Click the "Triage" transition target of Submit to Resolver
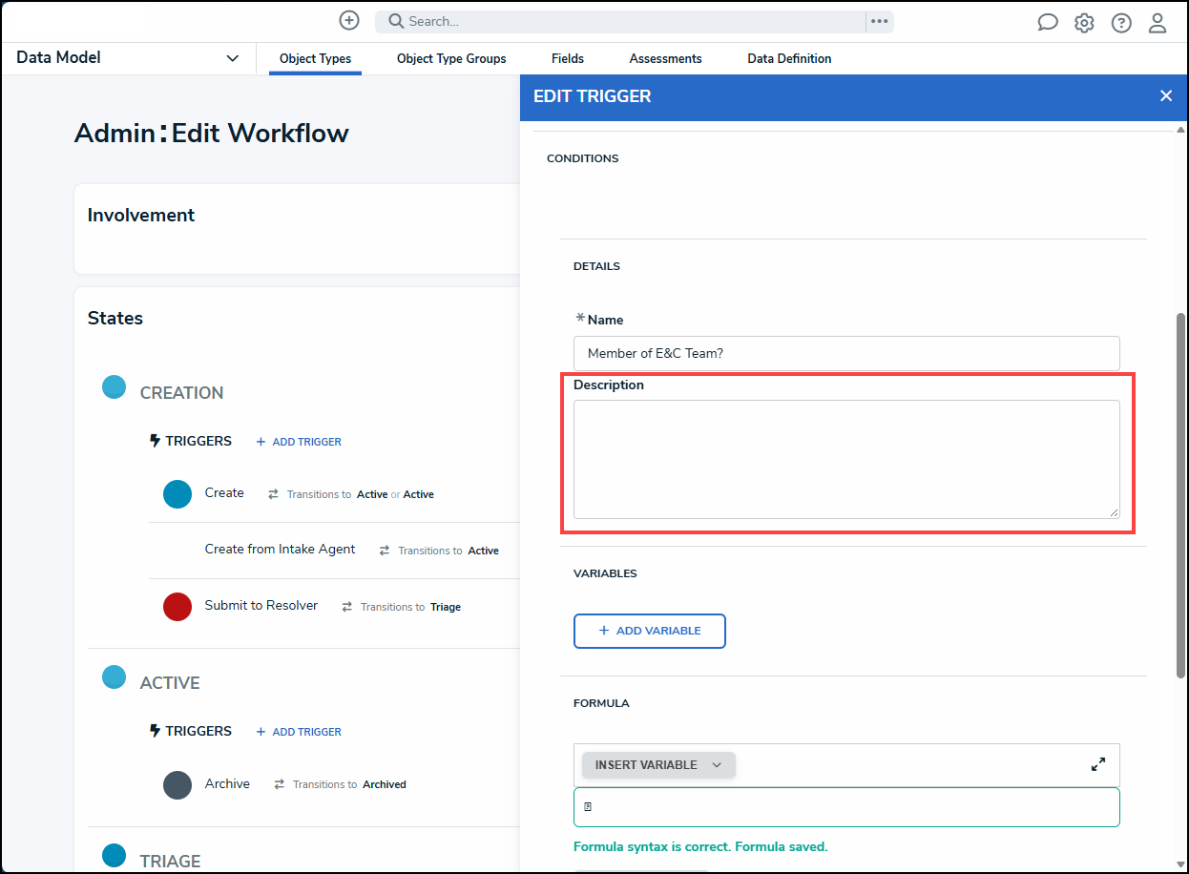This screenshot has height=874, width=1189. 446,607
